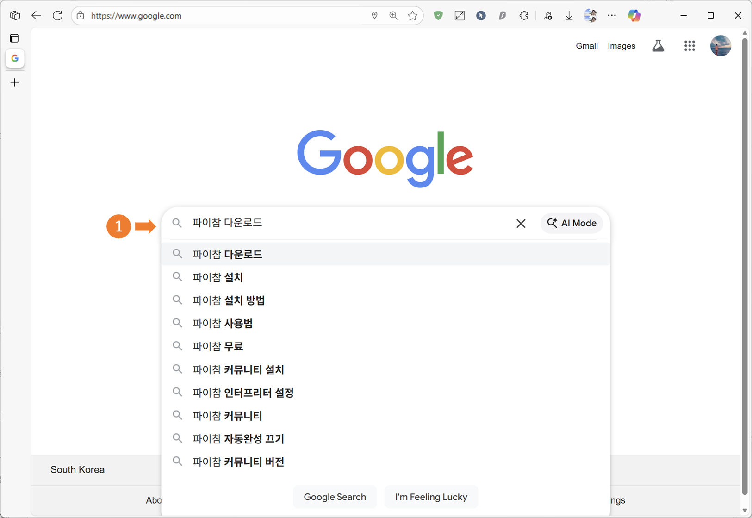Click the Google logo
Screen dimensions: 752x518
tap(385, 158)
